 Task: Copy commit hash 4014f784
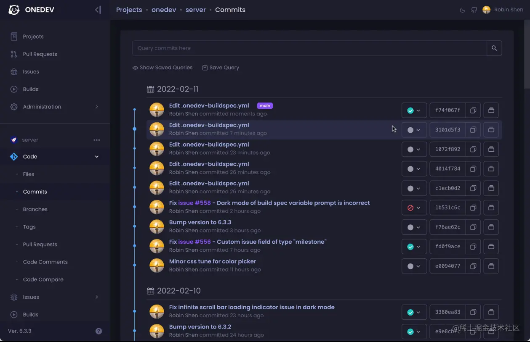click(473, 169)
